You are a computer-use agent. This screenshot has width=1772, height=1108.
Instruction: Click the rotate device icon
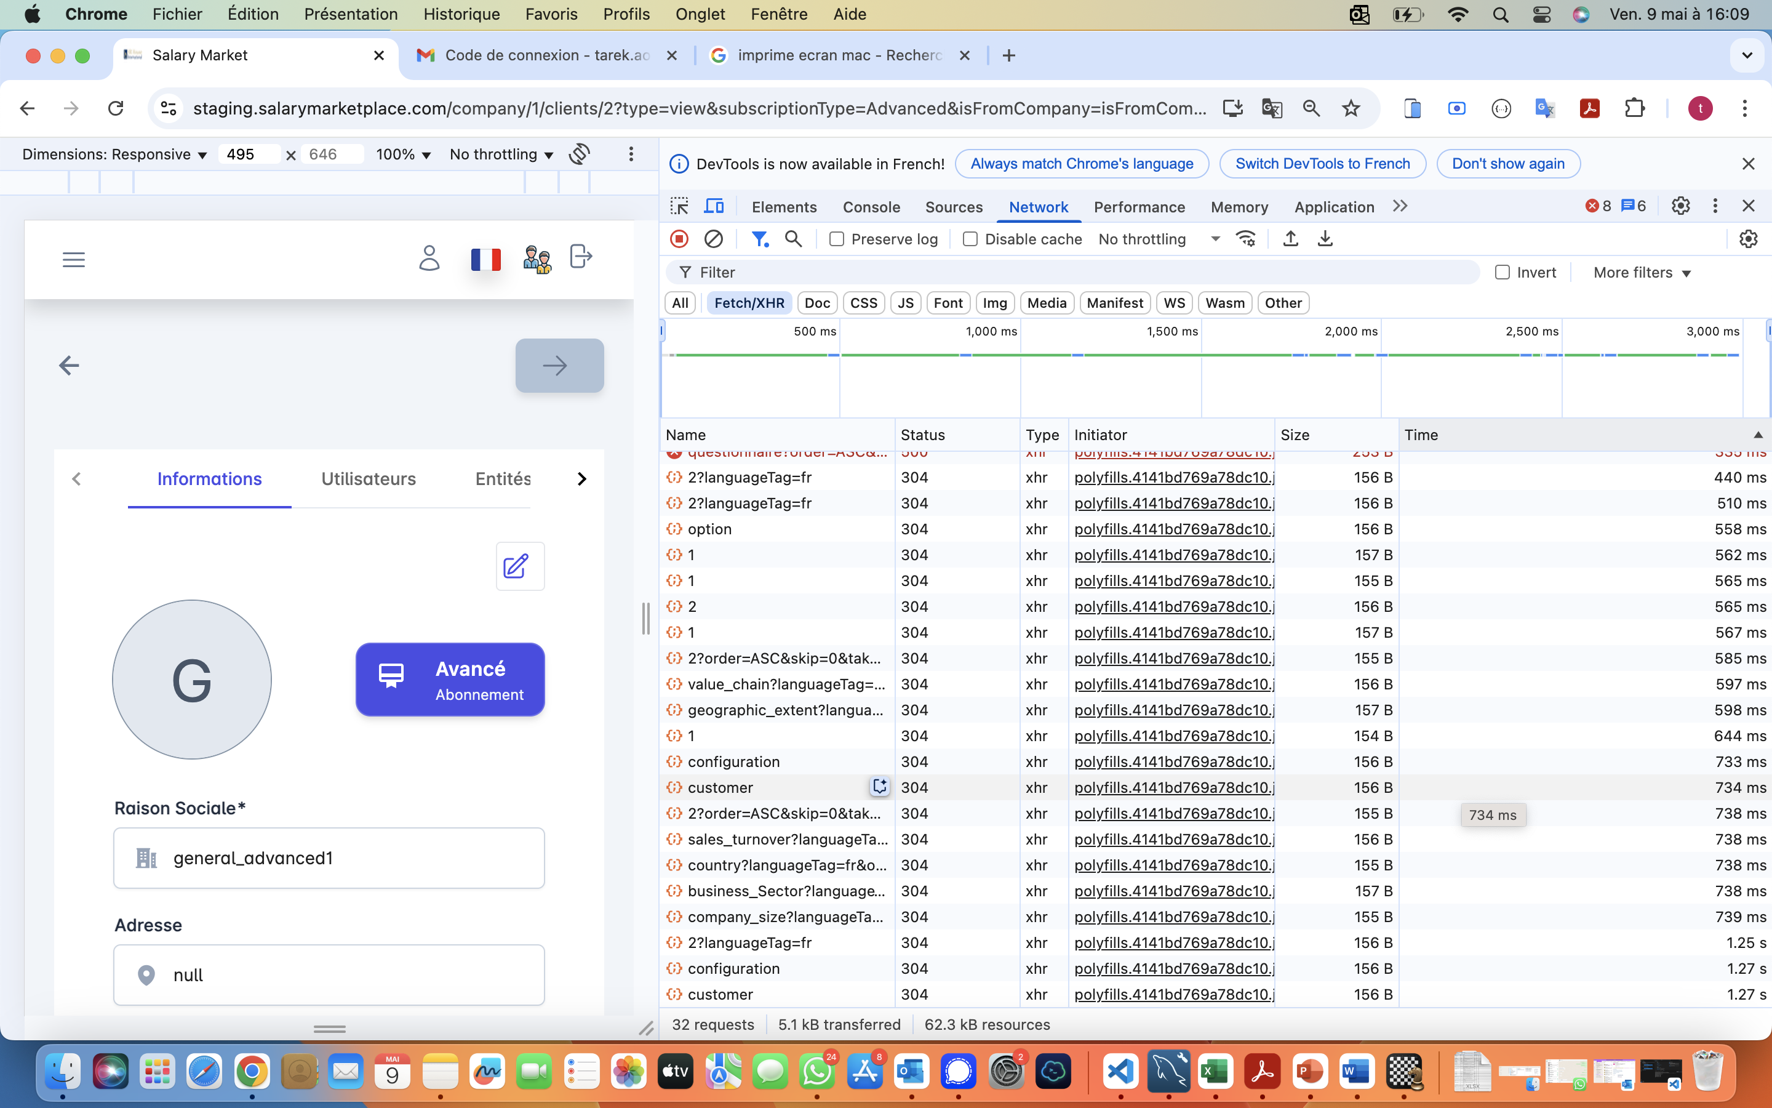click(x=579, y=154)
